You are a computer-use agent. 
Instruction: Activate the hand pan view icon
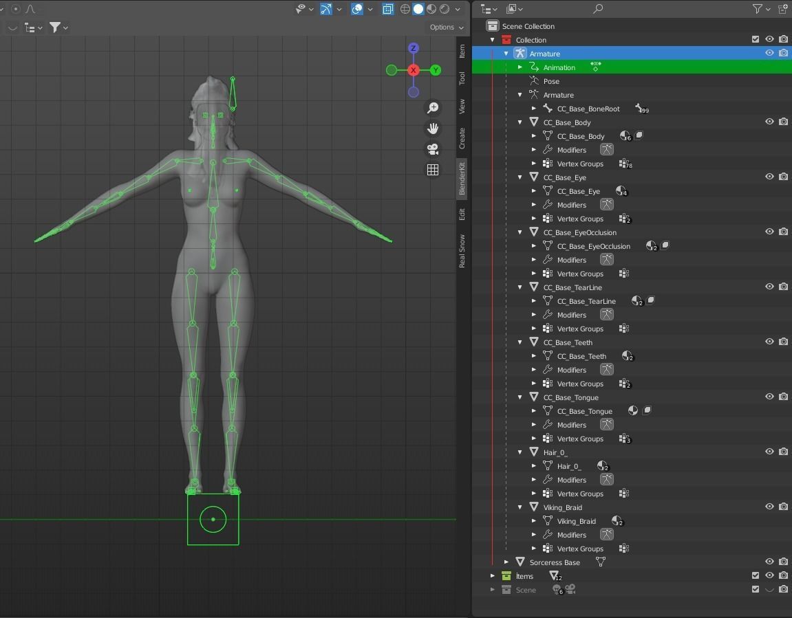(433, 128)
